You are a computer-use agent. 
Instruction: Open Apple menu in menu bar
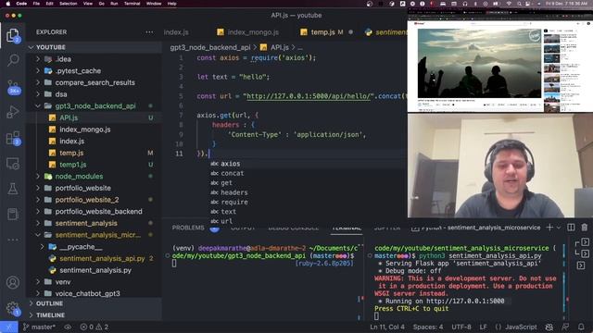(x=7, y=4)
